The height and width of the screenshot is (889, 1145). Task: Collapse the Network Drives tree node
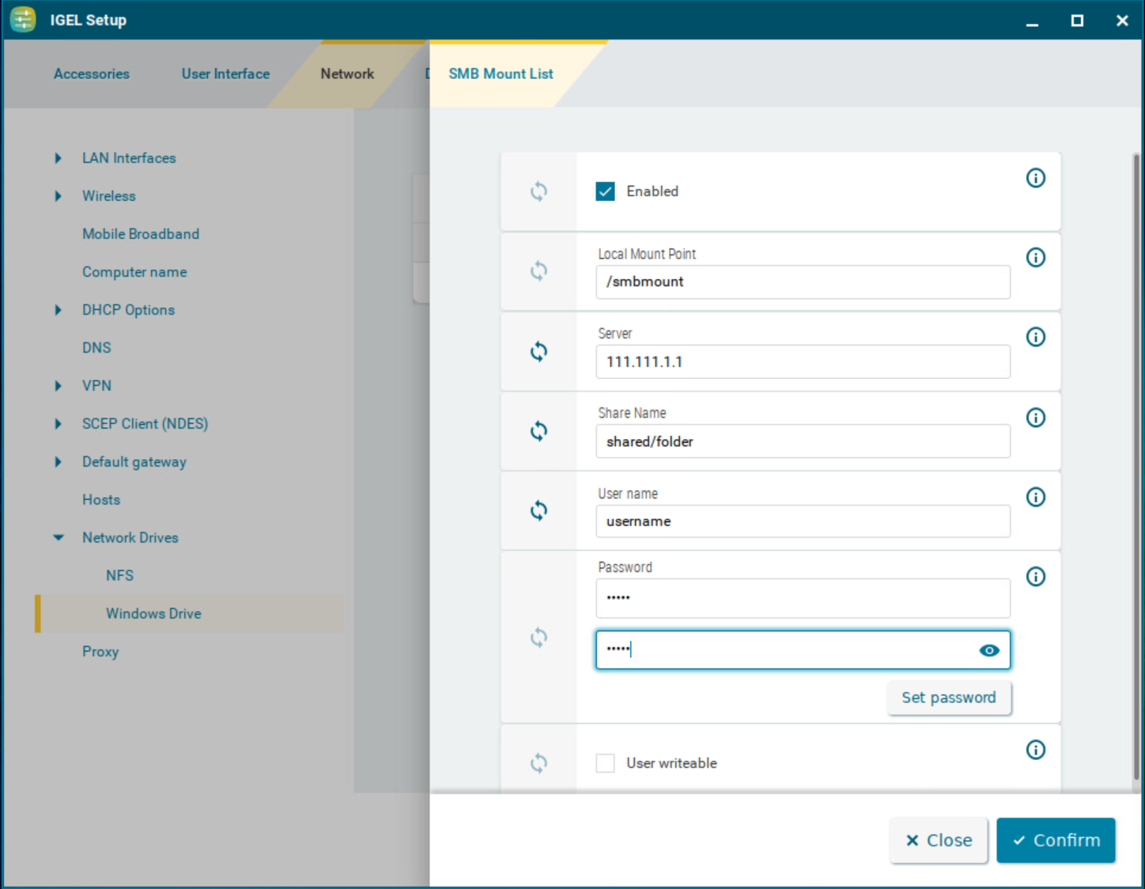(58, 538)
